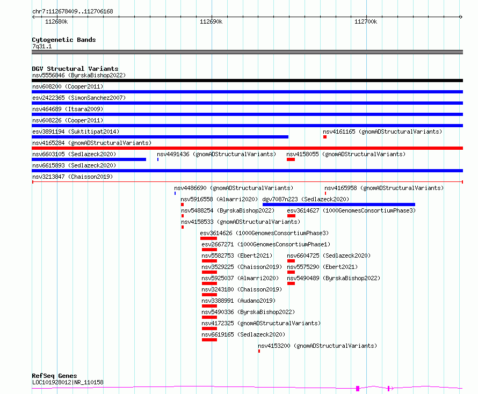Viewport: 478px width, 394px height.
Task: Select nsv3388991 (Audano2019) label
Action: 238,301
